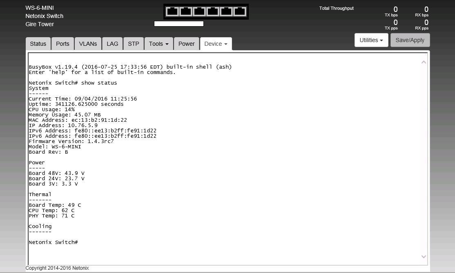Show the STP tab
The height and width of the screenshot is (273, 455).
tap(134, 44)
